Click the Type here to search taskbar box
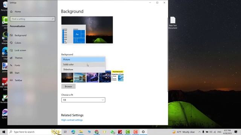The height and width of the screenshot is (135, 241). 35,132
